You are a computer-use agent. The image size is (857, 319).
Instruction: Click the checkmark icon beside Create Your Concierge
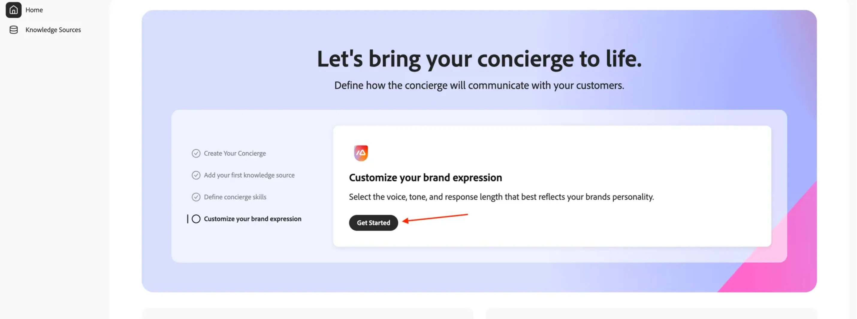tap(196, 153)
